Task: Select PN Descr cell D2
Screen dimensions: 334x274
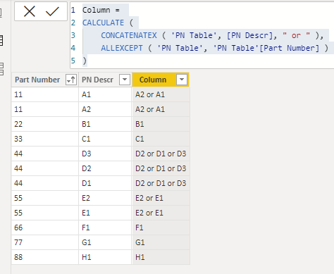Action: [105, 168]
